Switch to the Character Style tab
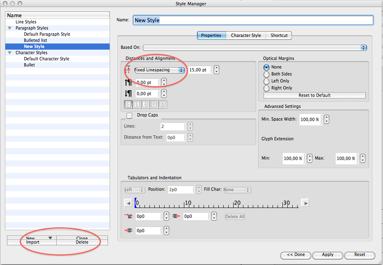383x265 pixels. pos(245,36)
